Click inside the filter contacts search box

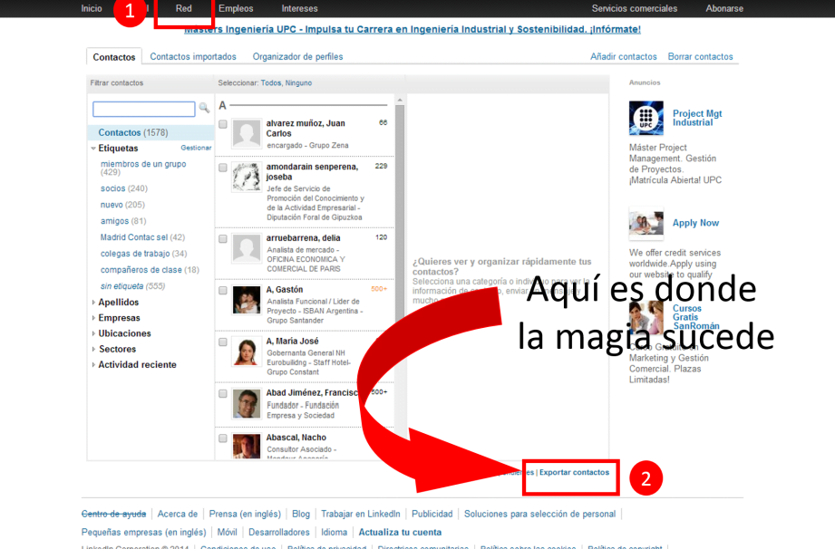143,109
